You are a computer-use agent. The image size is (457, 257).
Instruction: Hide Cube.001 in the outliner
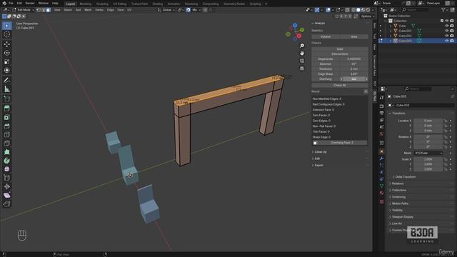click(x=446, y=31)
